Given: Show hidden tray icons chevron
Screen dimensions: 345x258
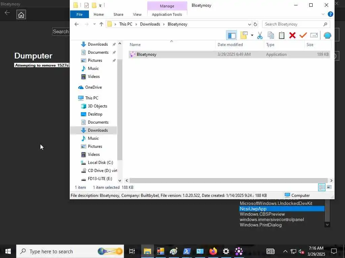Looking at the screenshot, I should click(x=285, y=251).
